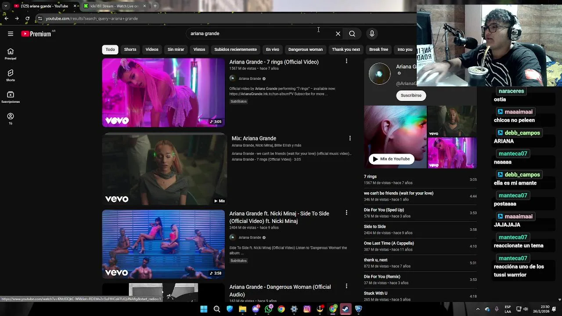The width and height of the screenshot is (562, 316).
Task: Go forward with the browser forward arrow
Action: (x=17, y=18)
